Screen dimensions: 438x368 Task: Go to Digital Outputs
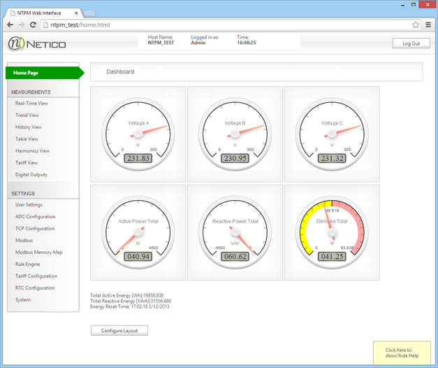tap(31, 175)
